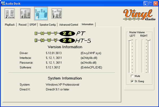
Task: Click driver version 5.12.01.3613
Action: click(x=54, y=53)
